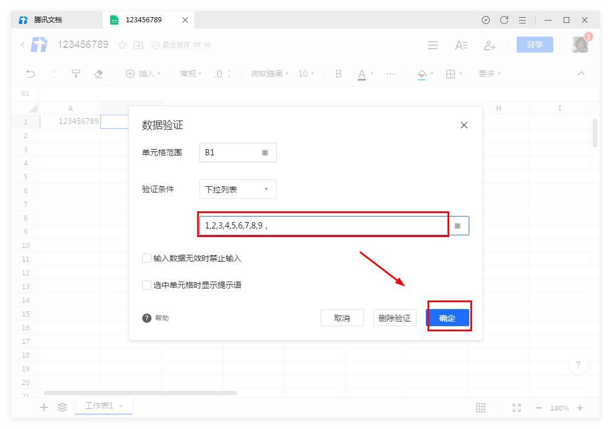Click the undo arrow
Viewport: 611px width, 429px height.
[x=30, y=74]
